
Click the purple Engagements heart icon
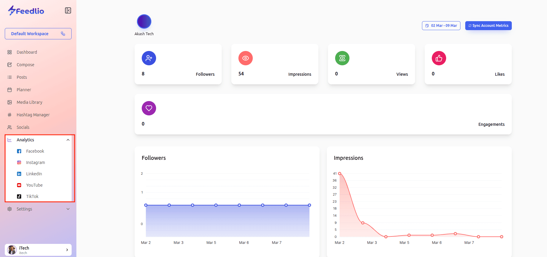pos(149,108)
